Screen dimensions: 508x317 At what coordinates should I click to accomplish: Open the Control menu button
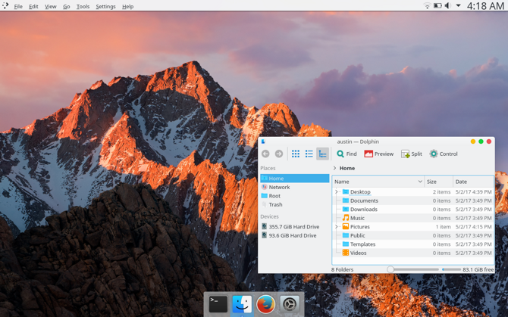click(444, 154)
